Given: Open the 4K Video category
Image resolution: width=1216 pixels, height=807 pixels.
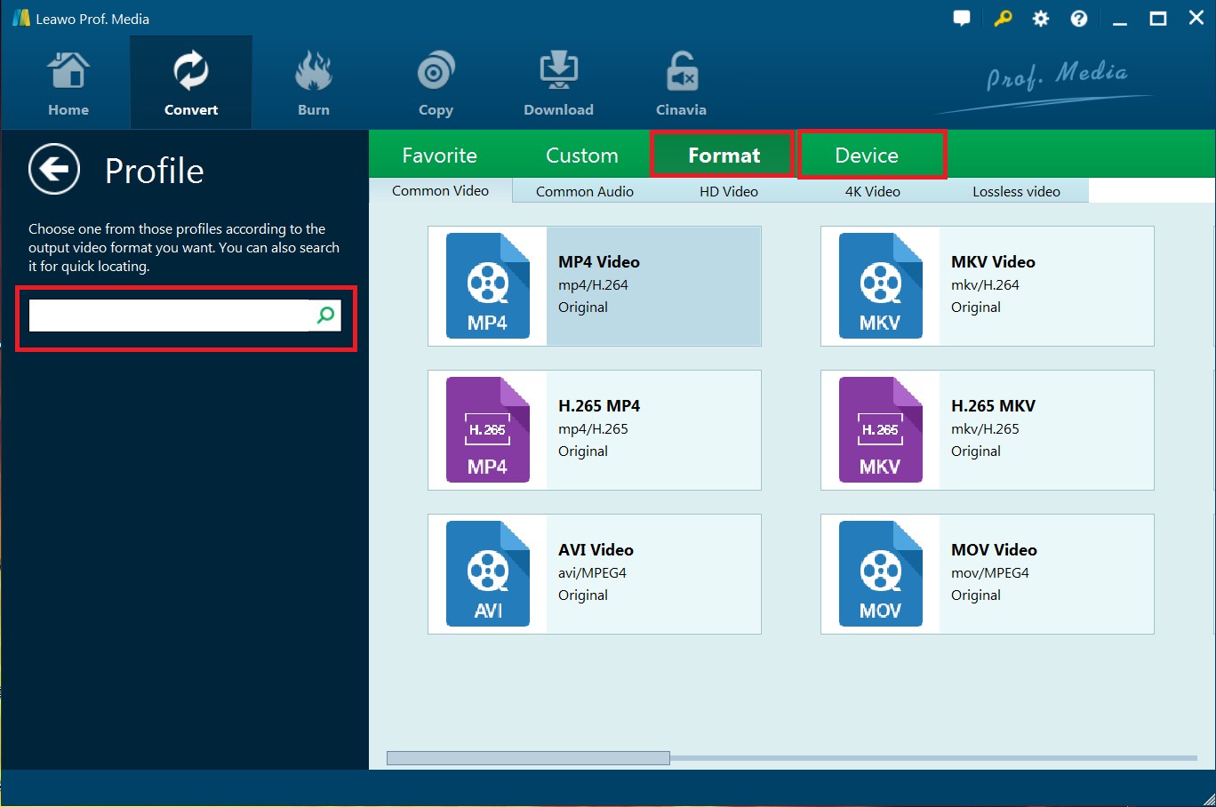Looking at the screenshot, I should 871,190.
